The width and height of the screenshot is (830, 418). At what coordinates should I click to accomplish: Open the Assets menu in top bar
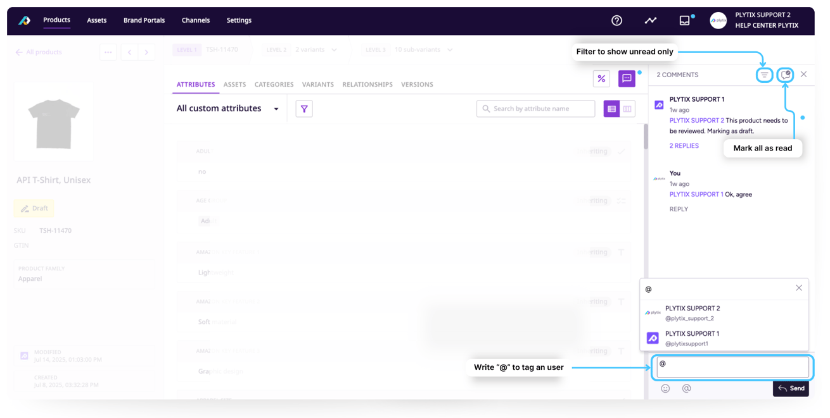(96, 20)
